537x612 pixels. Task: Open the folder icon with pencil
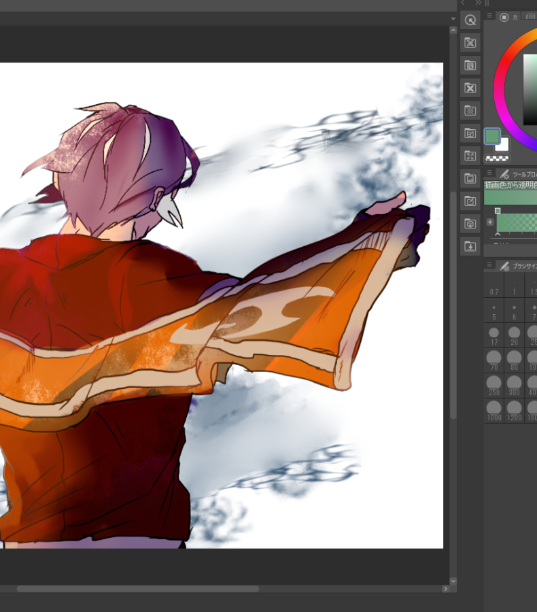tap(470, 201)
